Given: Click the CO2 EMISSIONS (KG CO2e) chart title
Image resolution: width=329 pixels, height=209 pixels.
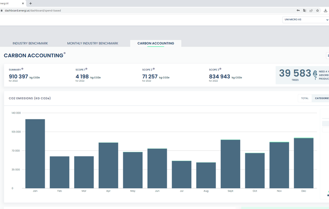Looking at the screenshot, I should pyautogui.click(x=30, y=98).
